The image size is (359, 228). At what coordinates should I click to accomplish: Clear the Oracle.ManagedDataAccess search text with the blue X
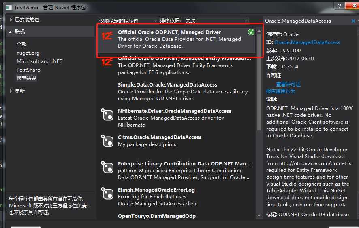pos(353,21)
